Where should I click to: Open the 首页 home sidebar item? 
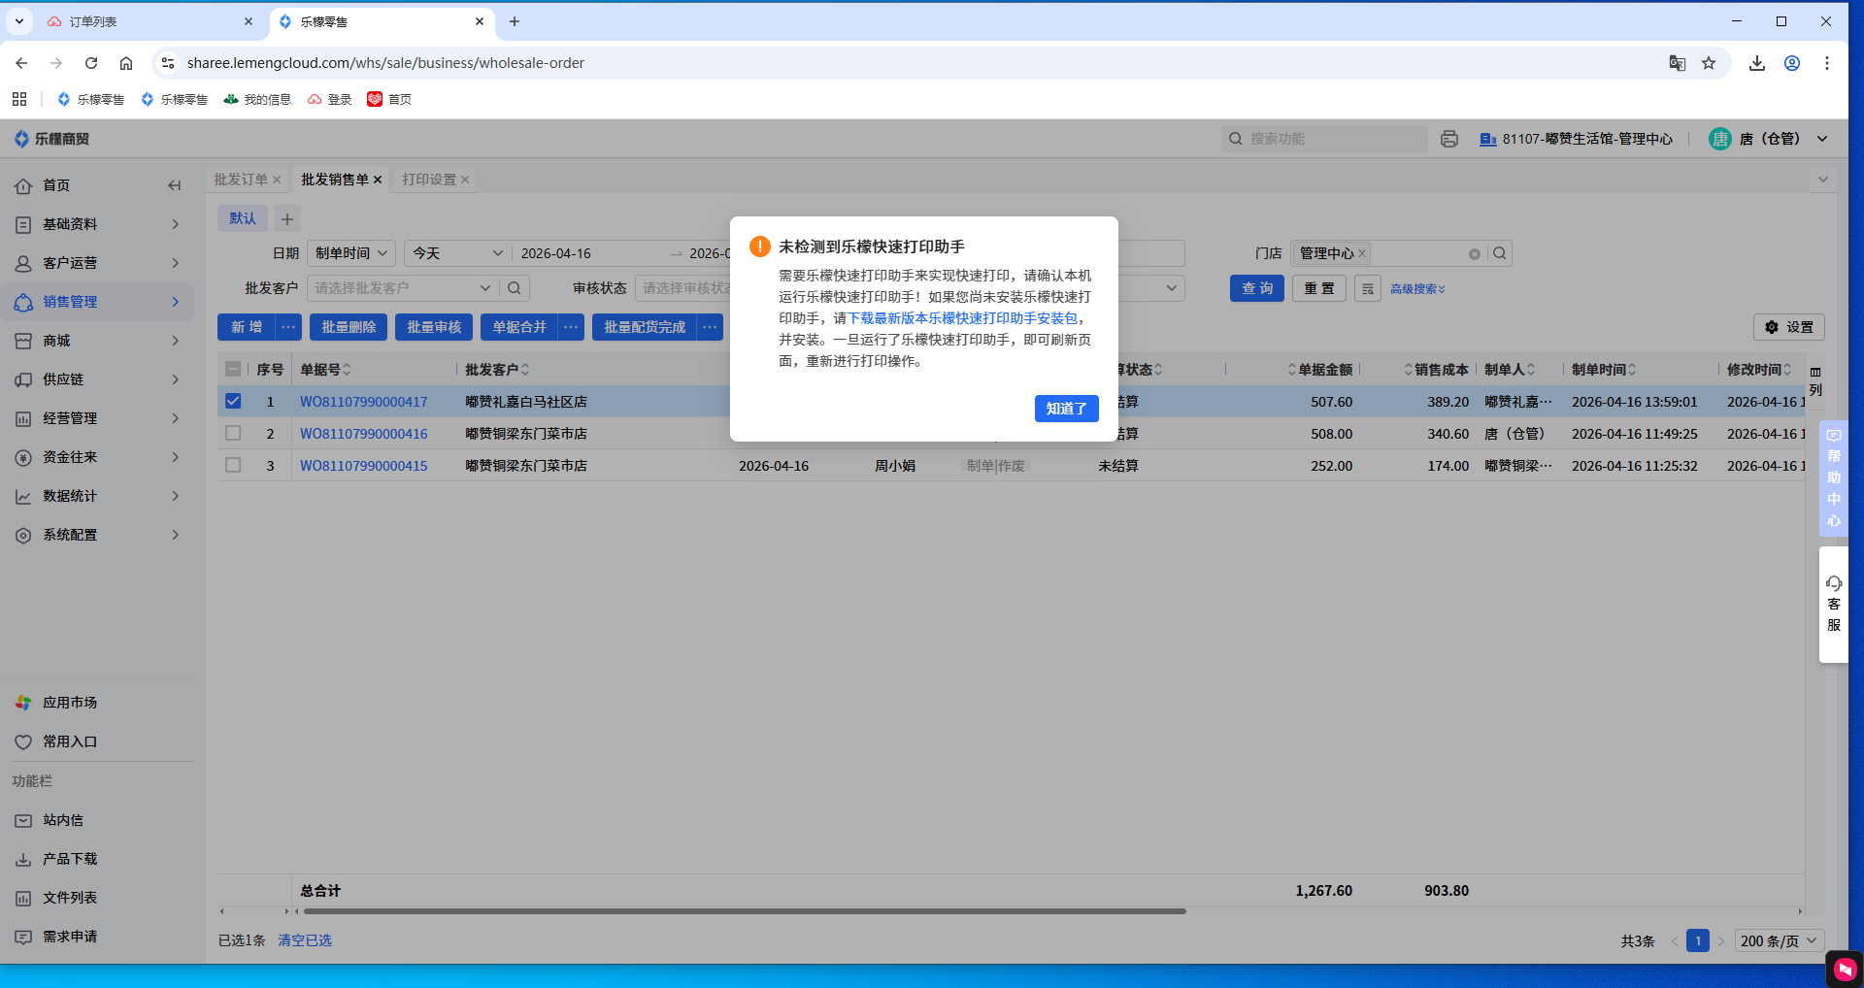[56, 185]
